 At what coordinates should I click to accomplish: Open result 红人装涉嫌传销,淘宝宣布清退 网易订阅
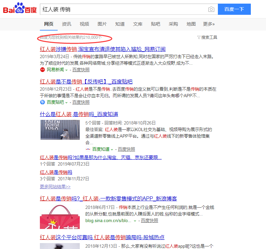pyautogui.click(x=103, y=49)
